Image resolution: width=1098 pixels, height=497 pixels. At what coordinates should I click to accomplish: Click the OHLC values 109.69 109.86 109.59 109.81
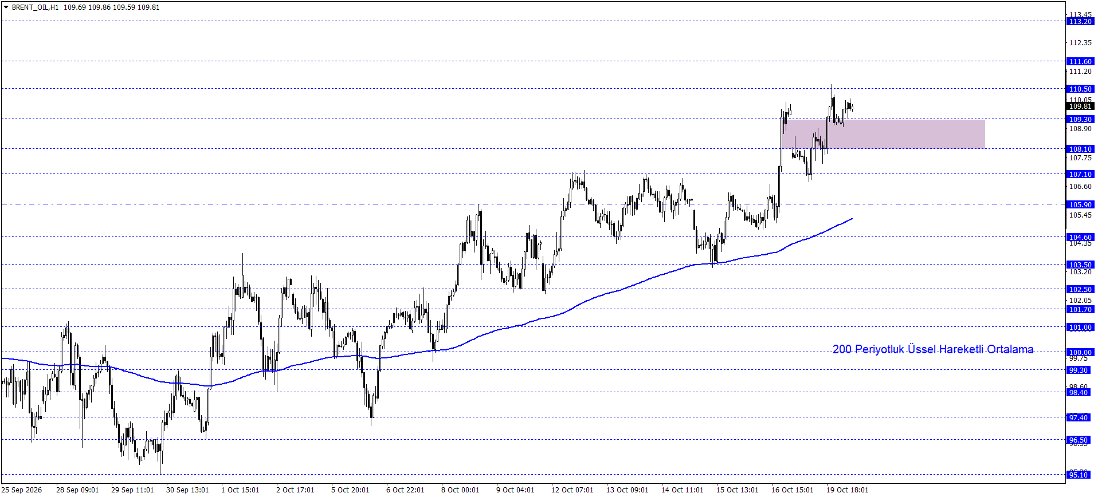[112, 7]
